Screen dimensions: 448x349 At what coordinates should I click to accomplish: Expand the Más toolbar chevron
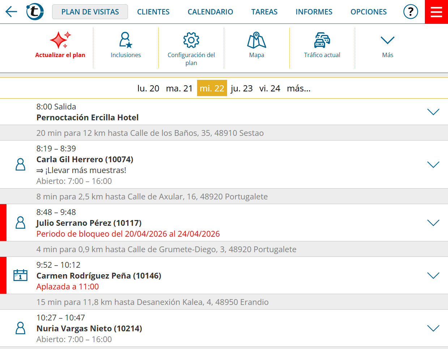[387, 40]
